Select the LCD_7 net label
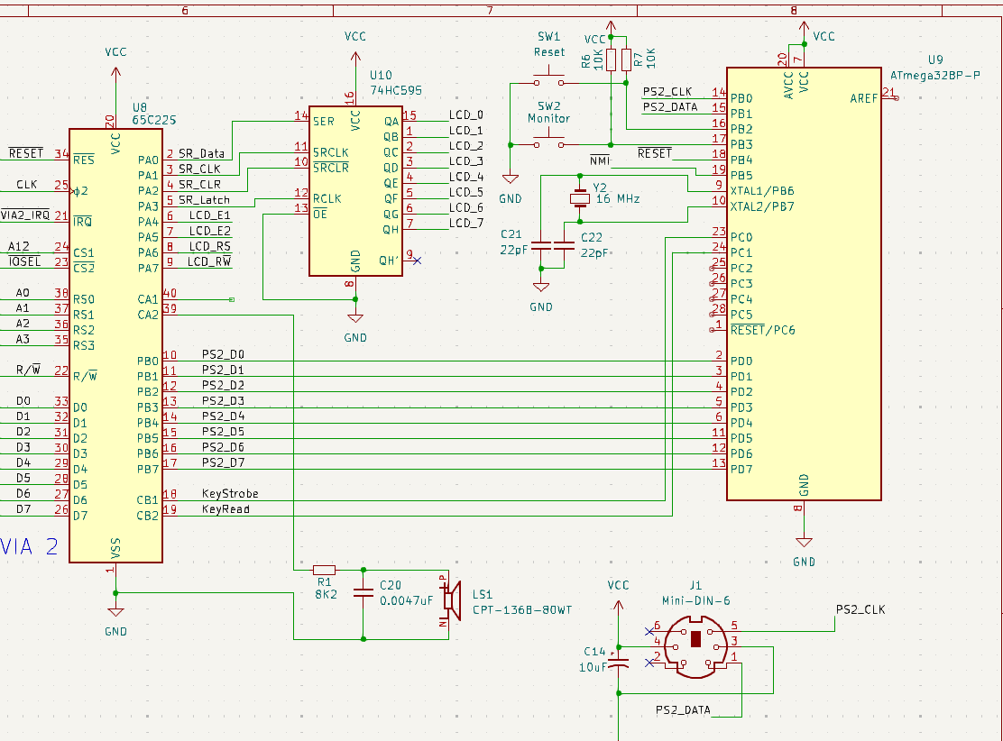The height and width of the screenshot is (741, 1003). [466, 223]
